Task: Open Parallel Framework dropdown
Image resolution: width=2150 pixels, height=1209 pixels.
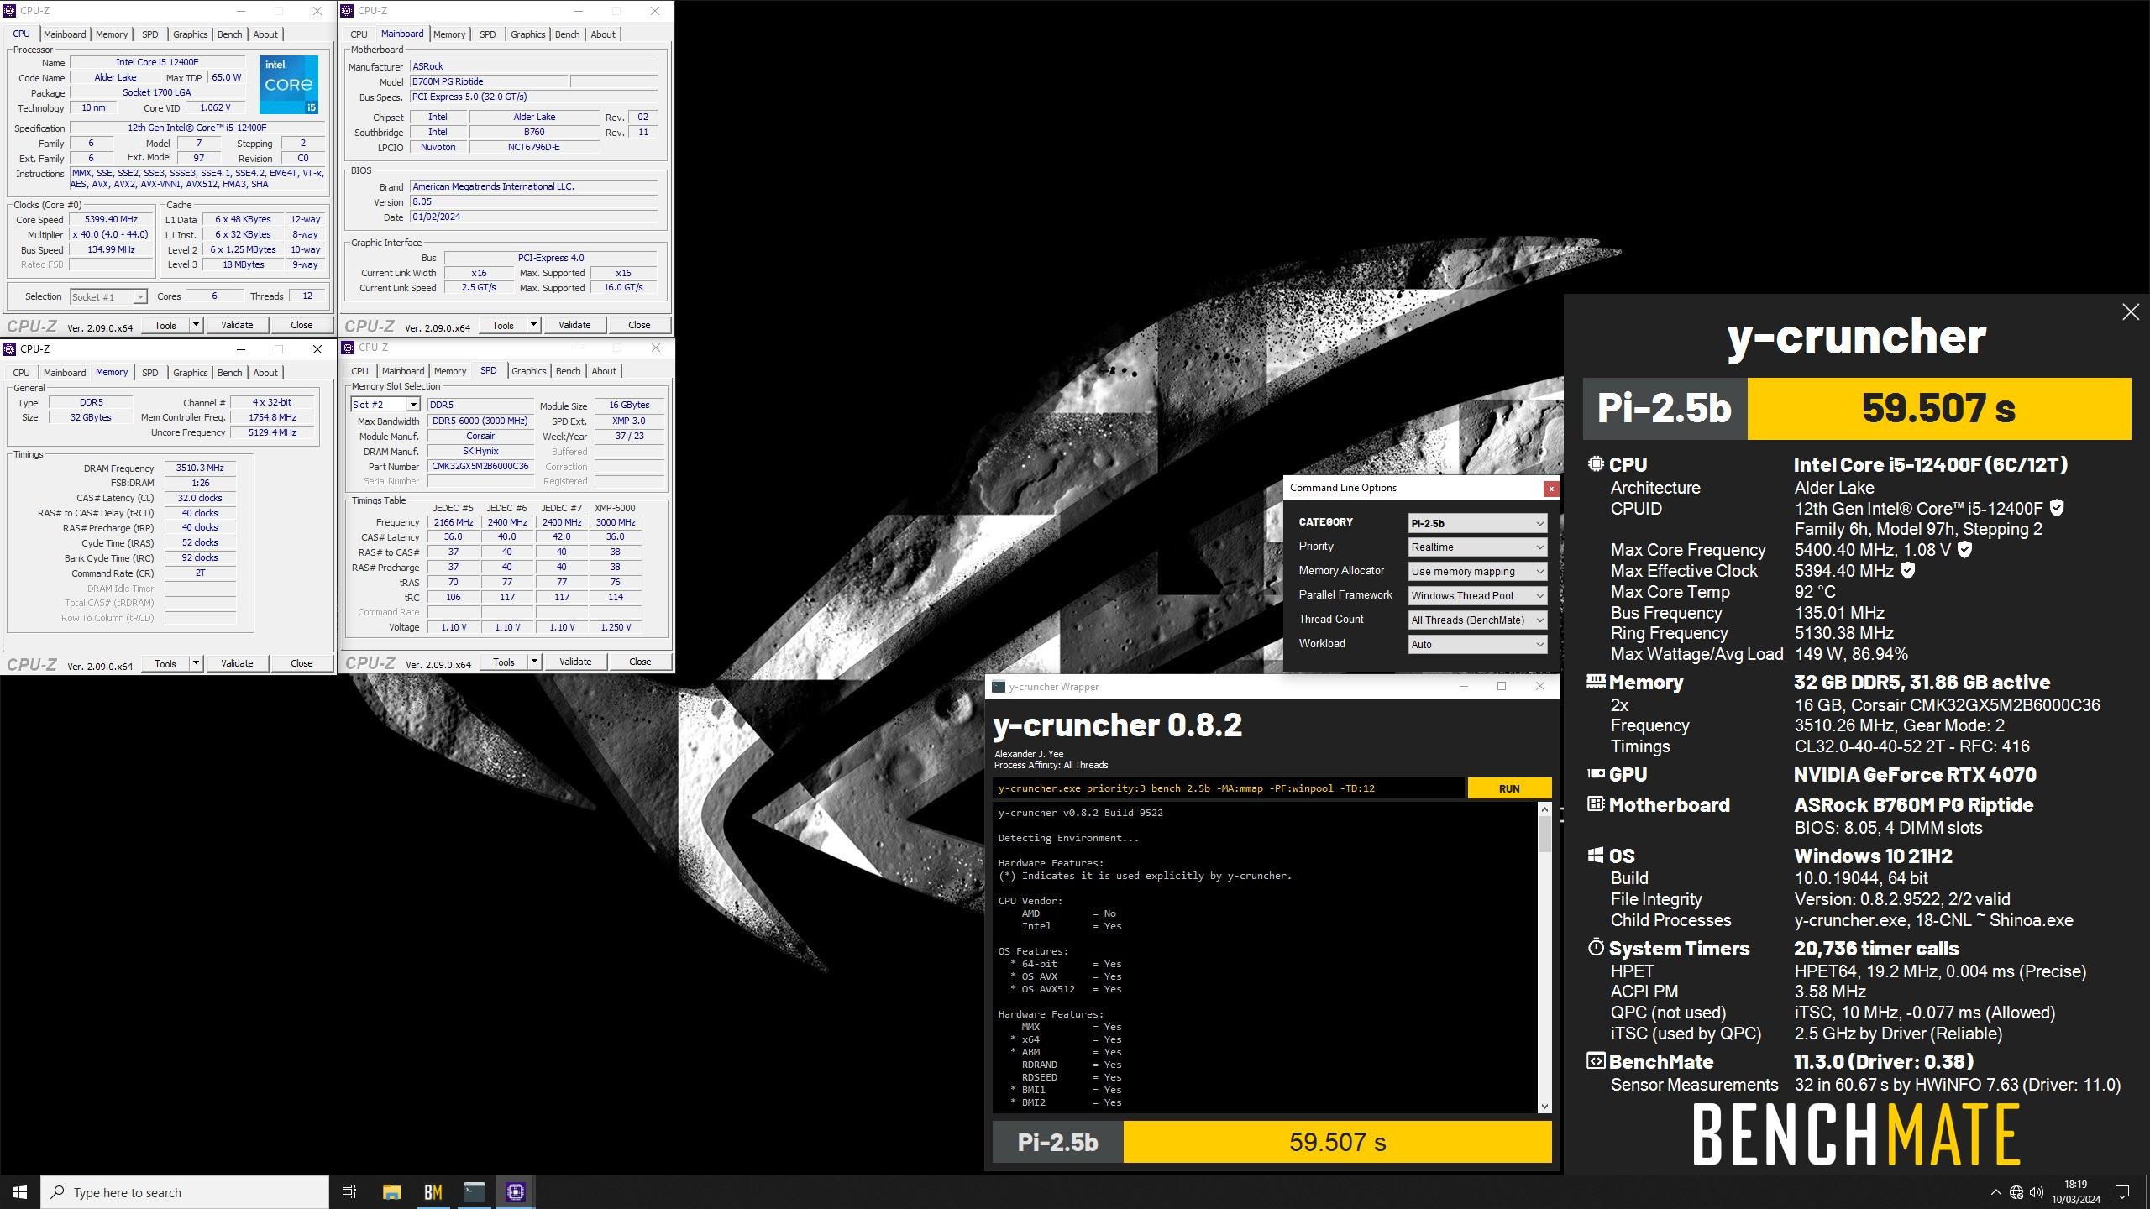Action: point(1477,596)
